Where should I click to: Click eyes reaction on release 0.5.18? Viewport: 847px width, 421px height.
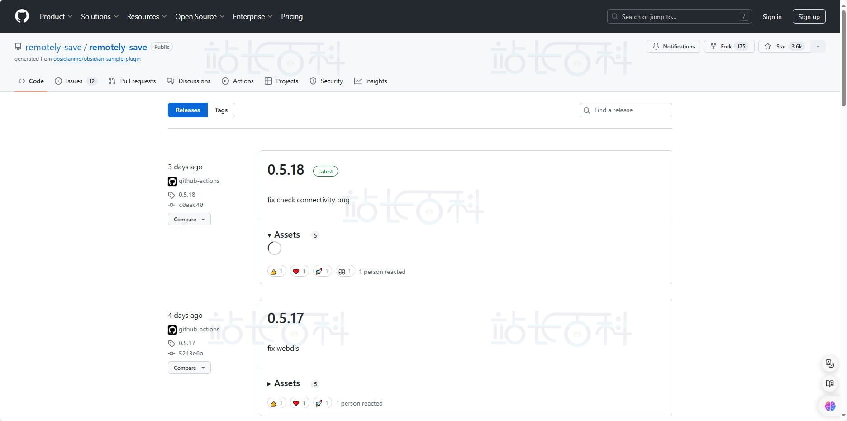345,272
